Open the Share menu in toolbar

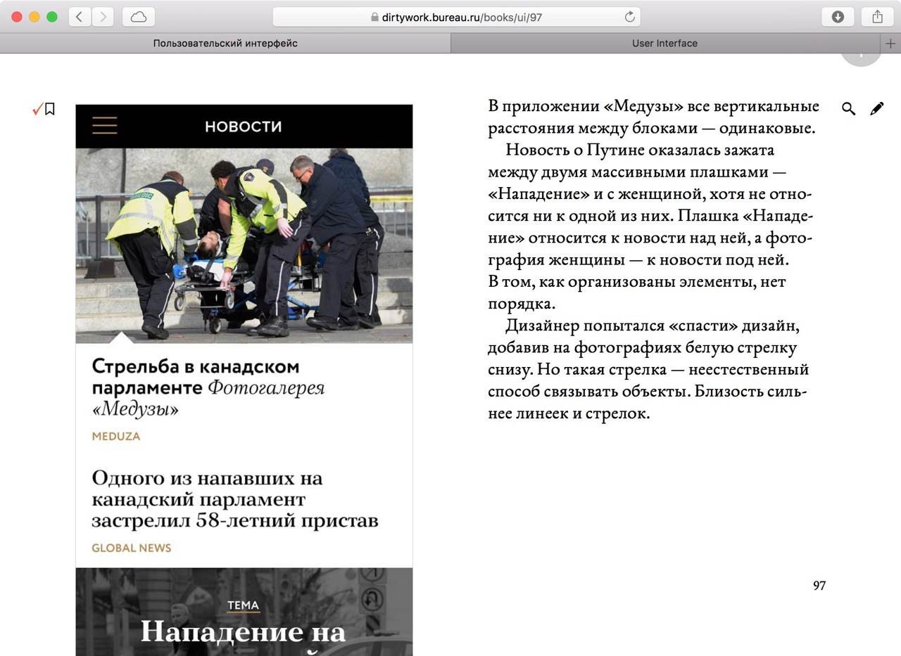877,17
